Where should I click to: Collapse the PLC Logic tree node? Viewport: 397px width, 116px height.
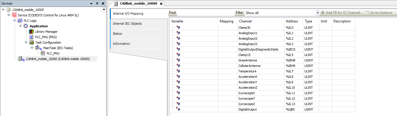[x=15, y=21]
